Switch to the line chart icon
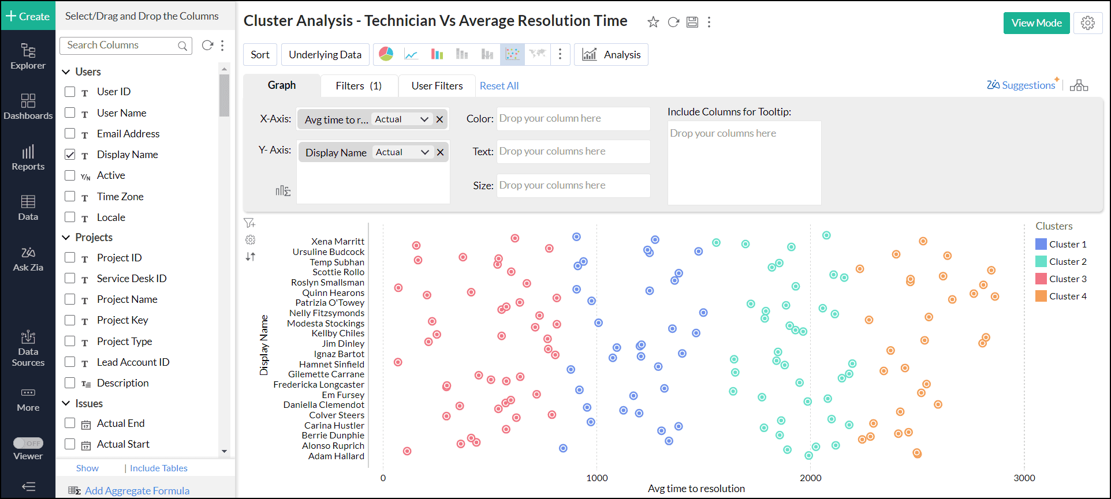This screenshot has width=1111, height=499. point(411,54)
